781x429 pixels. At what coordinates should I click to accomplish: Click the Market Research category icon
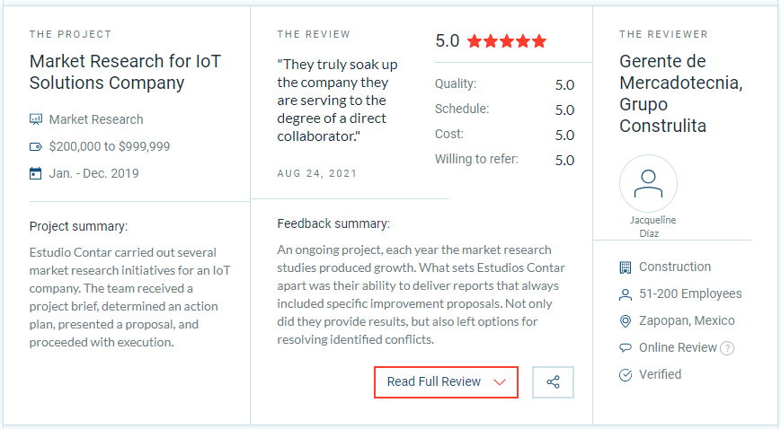[x=36, y=119]
